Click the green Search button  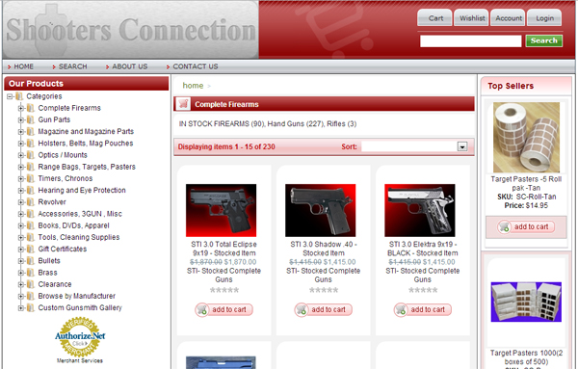click(x=544, y=40)
